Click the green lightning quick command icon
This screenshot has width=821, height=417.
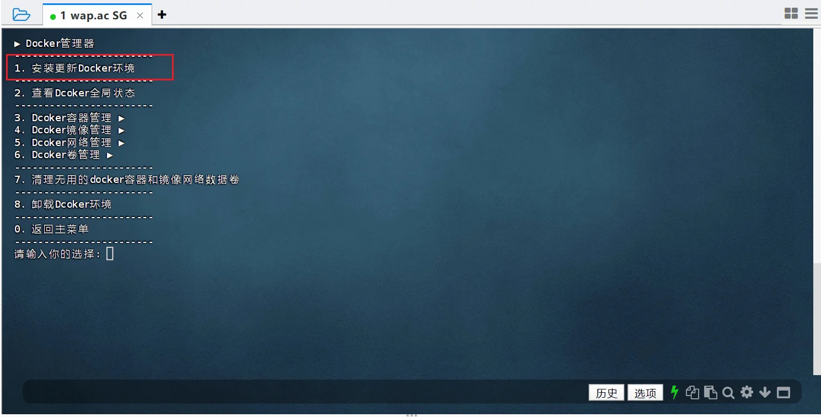674,392
